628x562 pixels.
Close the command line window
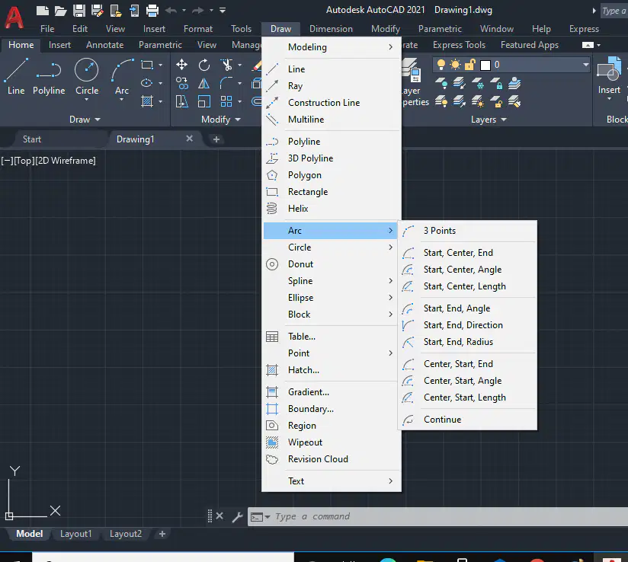219,516
